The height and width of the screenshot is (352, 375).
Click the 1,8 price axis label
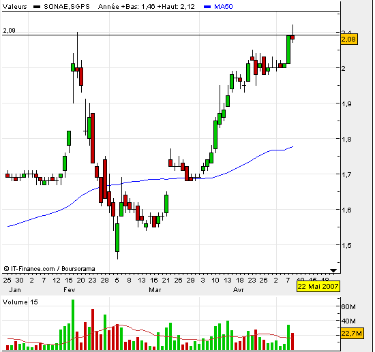pos(346,139)
